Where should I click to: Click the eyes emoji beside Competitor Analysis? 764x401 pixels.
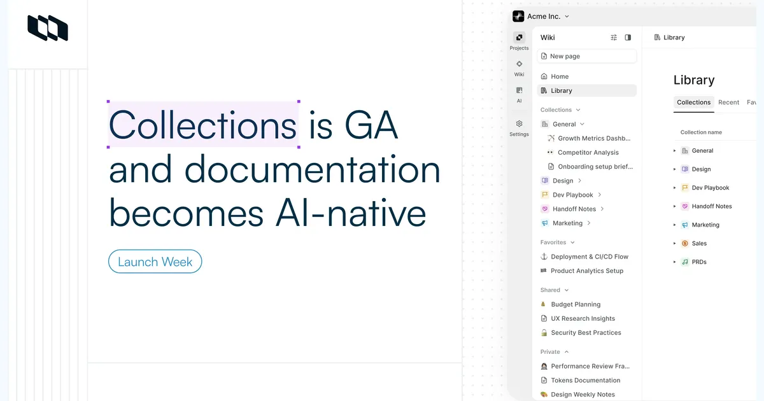tap(551, 152)
